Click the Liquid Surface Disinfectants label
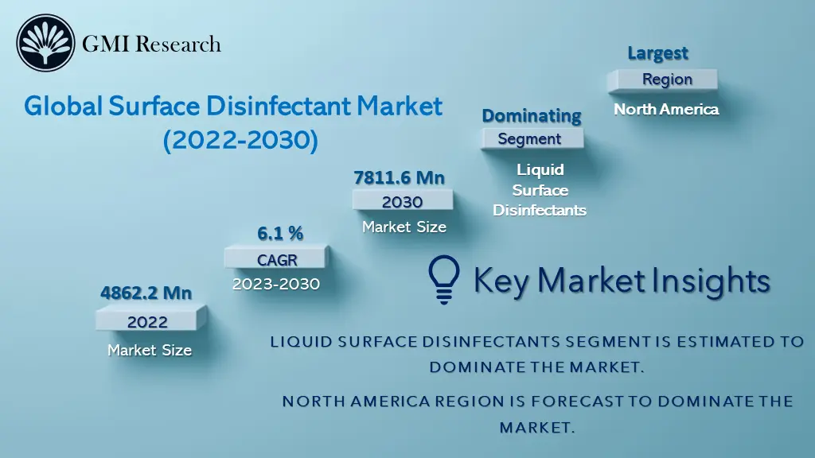 [x=539, y=190]
